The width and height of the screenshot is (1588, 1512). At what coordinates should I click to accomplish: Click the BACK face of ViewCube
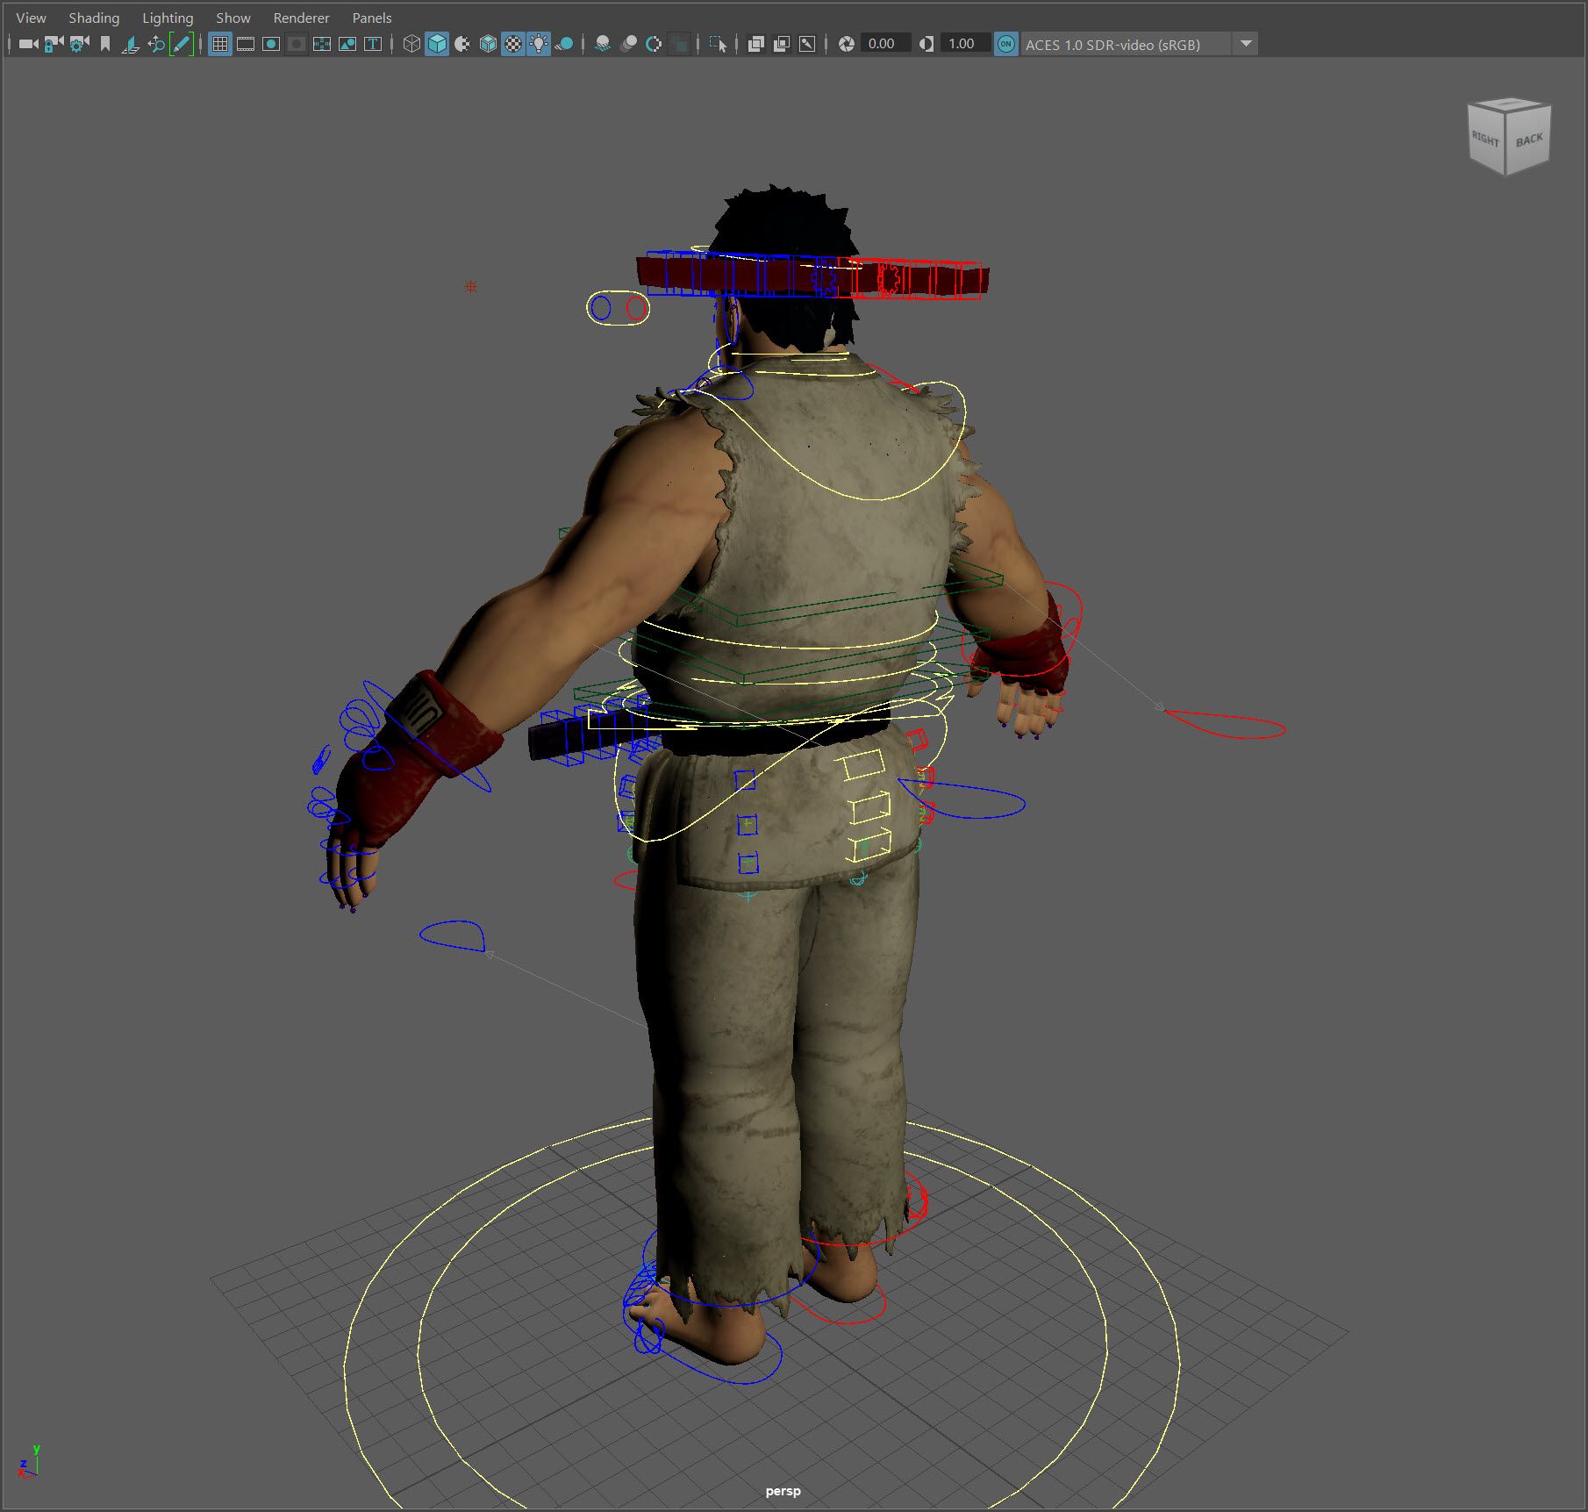1529,140
